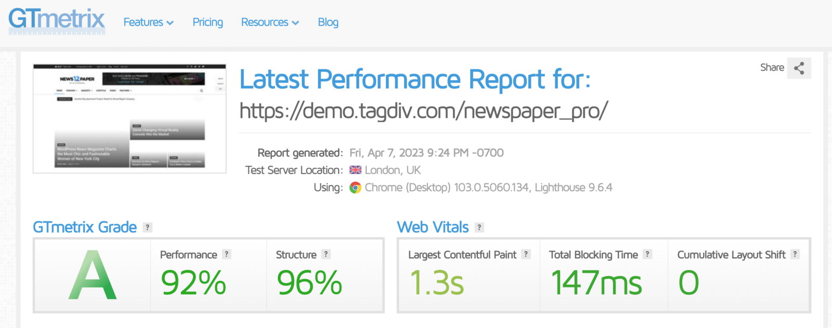Click the Share label
The image size is (832, 328).
772,68
